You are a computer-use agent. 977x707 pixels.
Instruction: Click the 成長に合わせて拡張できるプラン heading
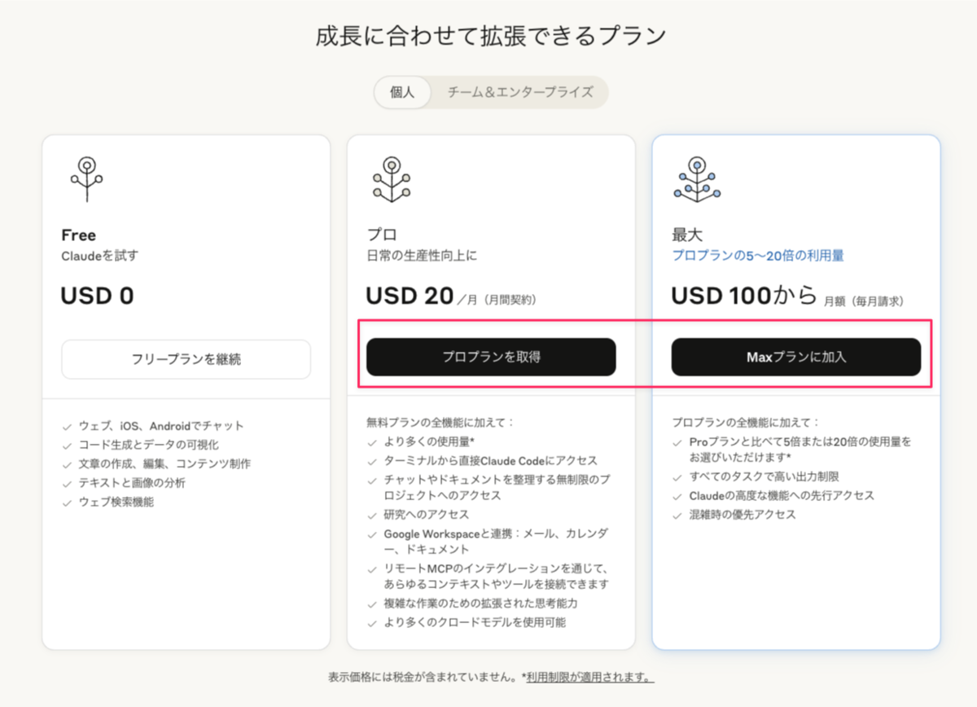tap(488, 34)
